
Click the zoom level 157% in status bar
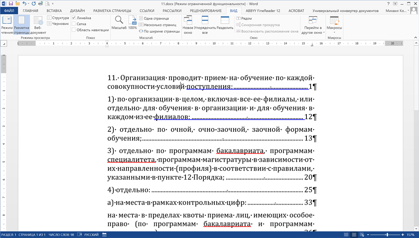click(x=411, y=235)
